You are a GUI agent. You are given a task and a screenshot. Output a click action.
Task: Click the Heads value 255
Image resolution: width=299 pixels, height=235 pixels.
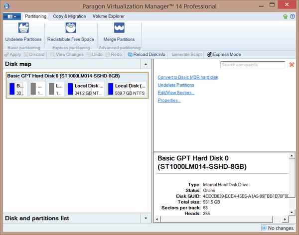[x=206, y=214]
